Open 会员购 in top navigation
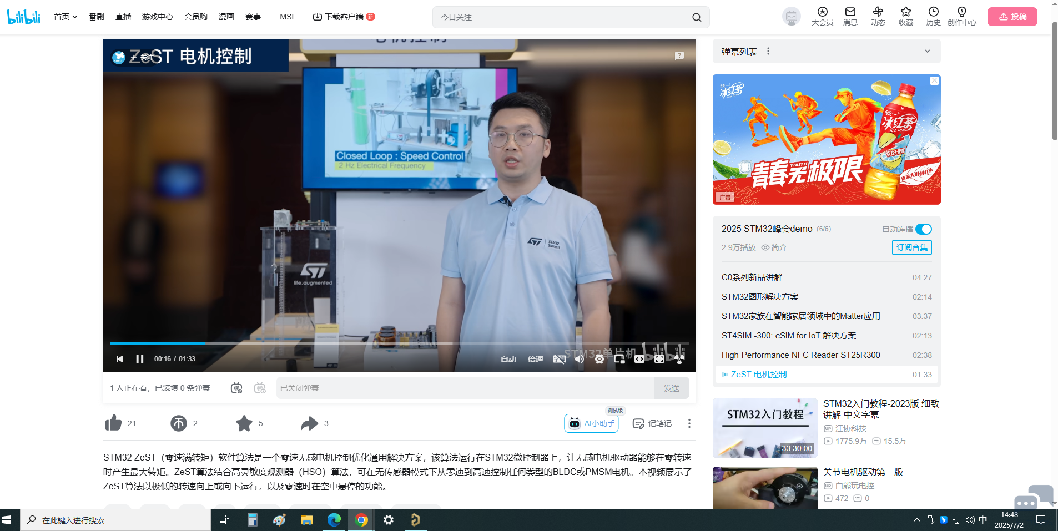The image size is (1058, 531). [x=196, y=17]
